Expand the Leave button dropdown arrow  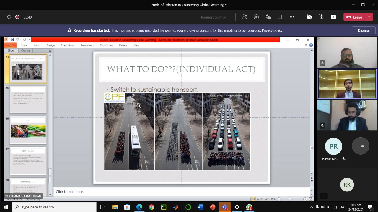369,17
